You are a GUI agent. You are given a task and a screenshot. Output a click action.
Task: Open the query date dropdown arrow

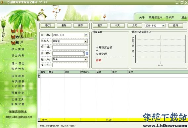163,26
